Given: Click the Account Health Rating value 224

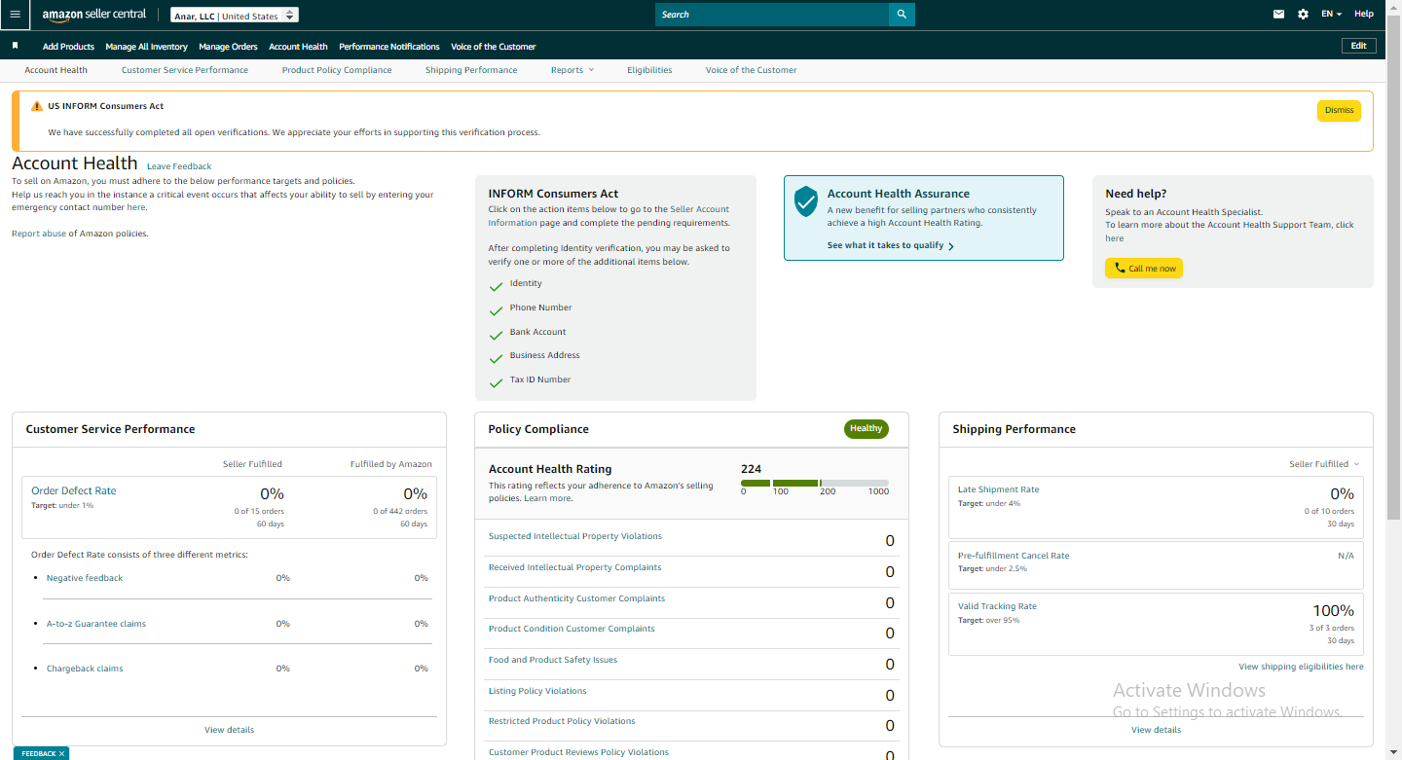Looking at the screenshot, I should 751,469.
